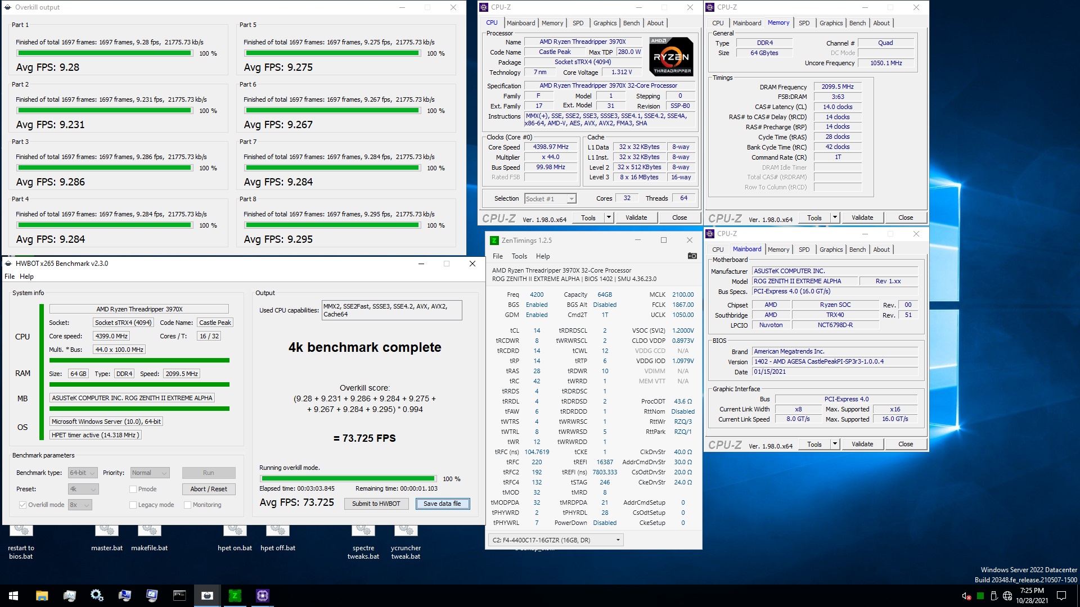
Task: Click the Used CPU capabilities text box
Action: (x=391, y=310)
